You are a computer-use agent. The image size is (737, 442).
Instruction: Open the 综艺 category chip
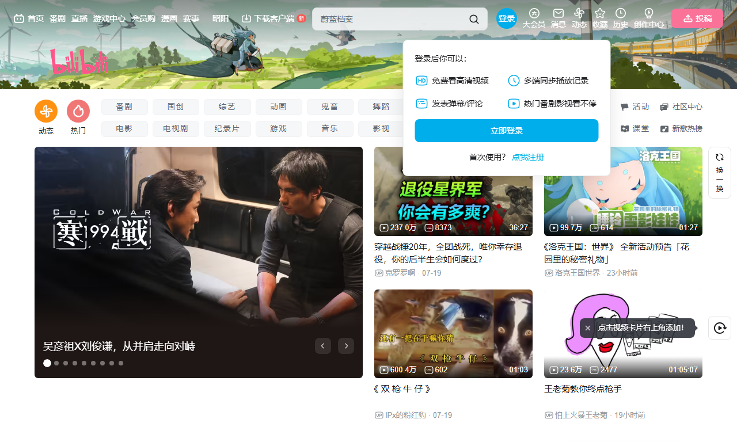point(227,107)
